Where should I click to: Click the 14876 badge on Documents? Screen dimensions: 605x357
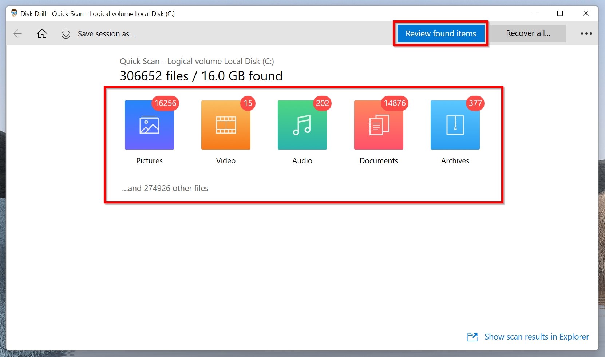pos(395,103)
